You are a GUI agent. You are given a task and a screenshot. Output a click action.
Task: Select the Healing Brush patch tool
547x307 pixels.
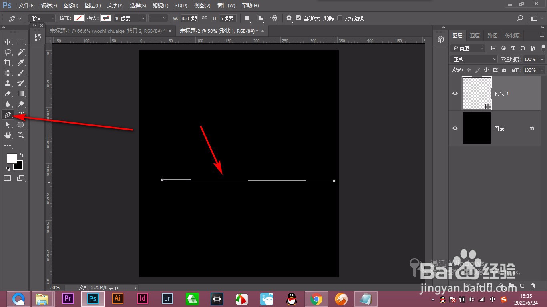tap(8, 73)
